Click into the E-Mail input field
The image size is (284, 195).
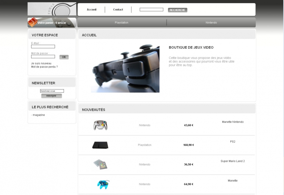43,47
